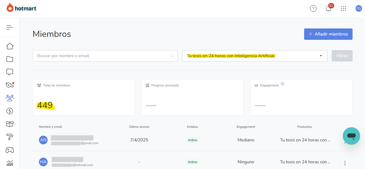Click the HA member avatar
This screenshot has width=365, height=169.
[43, 162]
